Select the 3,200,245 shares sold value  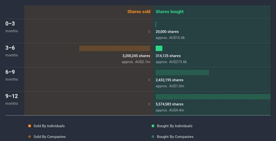click(x=136, y=56)
